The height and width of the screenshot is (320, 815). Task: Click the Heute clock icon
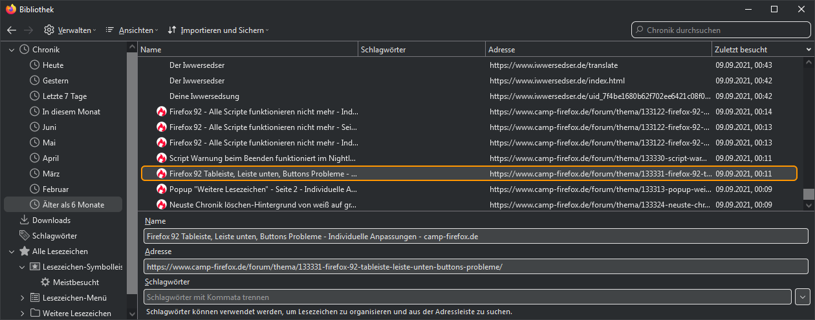[35, 65]
